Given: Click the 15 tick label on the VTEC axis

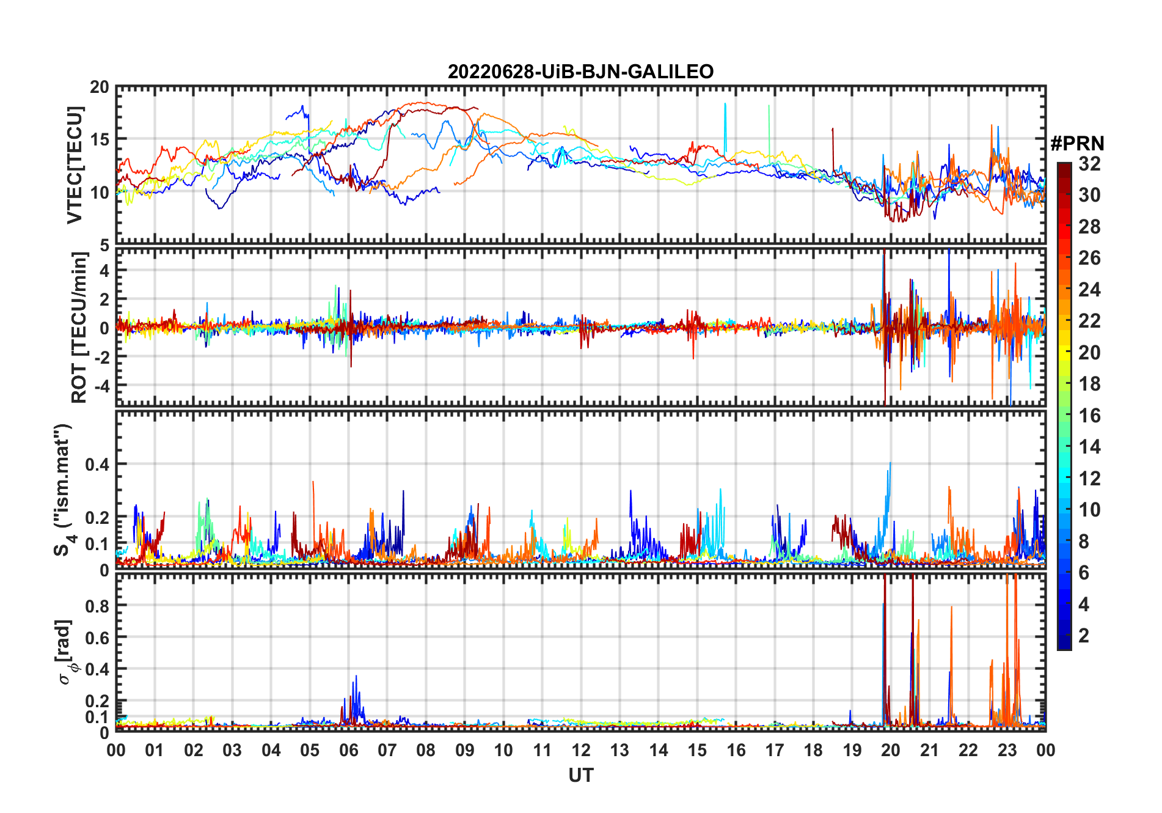Looking at the screenshot, I should pyautogui.click(x=100, y=139).
